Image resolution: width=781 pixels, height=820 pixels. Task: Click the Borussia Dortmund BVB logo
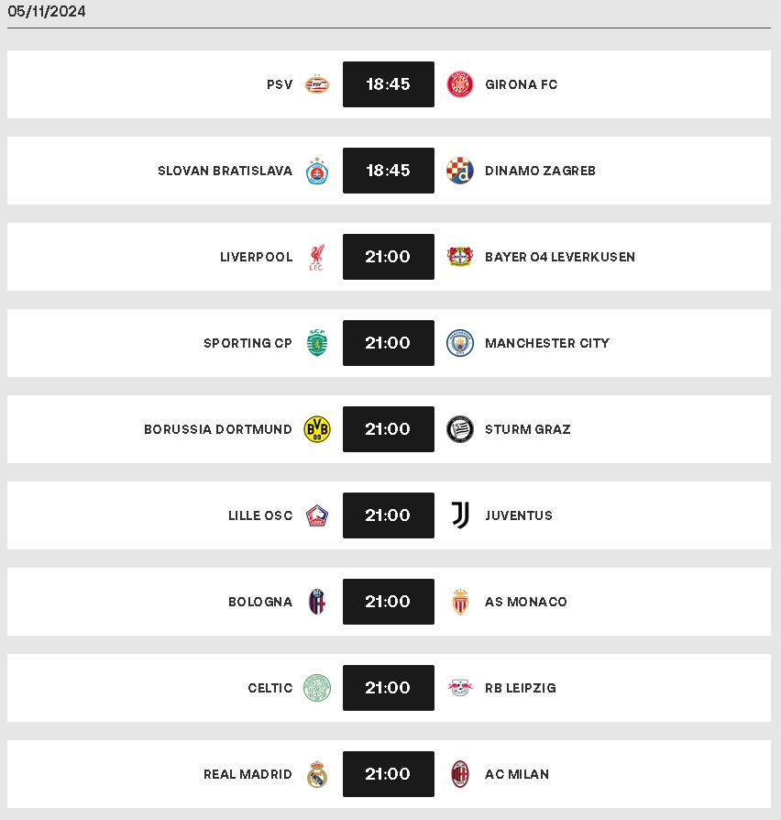[317, 429]
